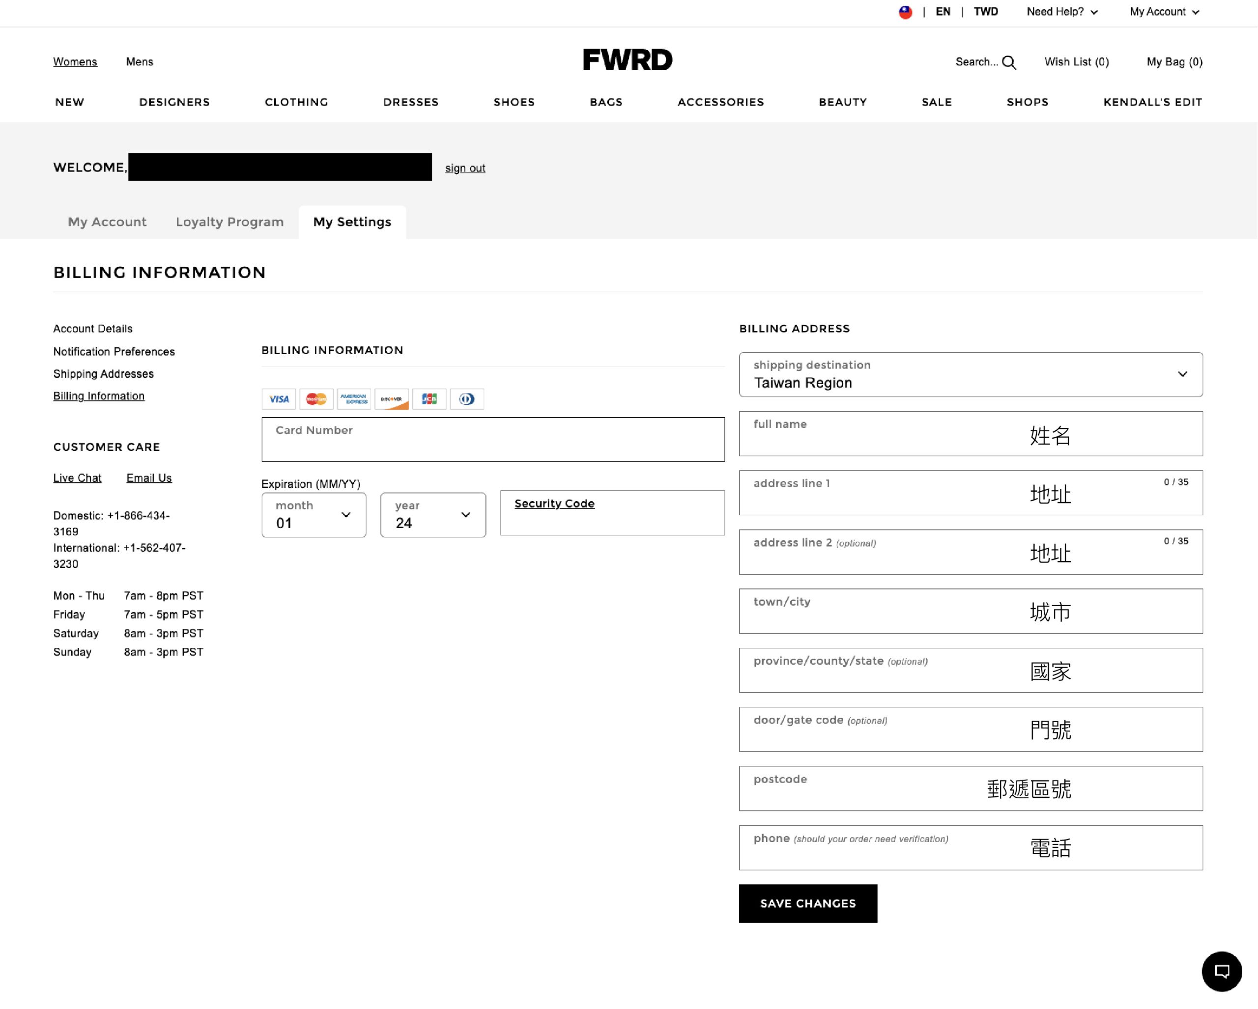Switch to the My Account tab
The image size is (1258, 1009).
pyautogui.click(x=107, y=222)
